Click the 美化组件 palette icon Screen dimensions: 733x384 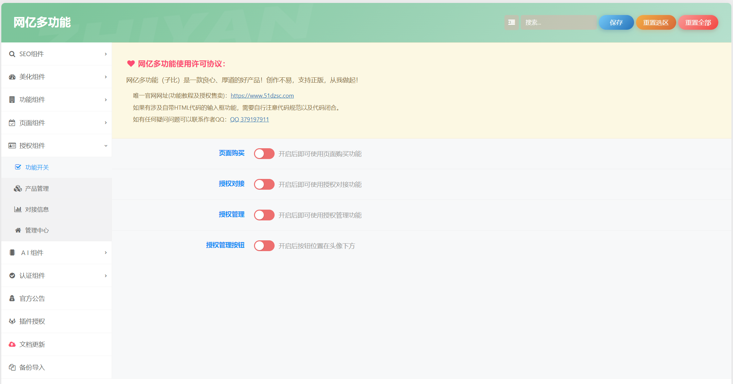pos(12,77)
